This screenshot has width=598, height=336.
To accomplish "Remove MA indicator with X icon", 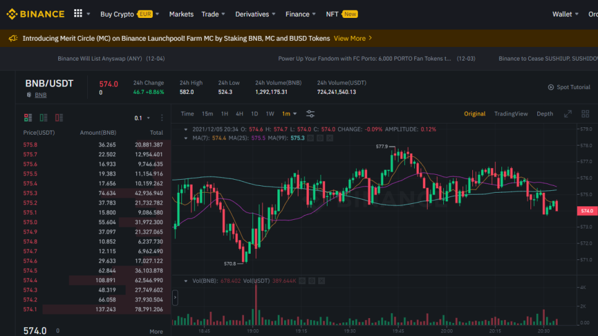I will click(x=330, y=138).
